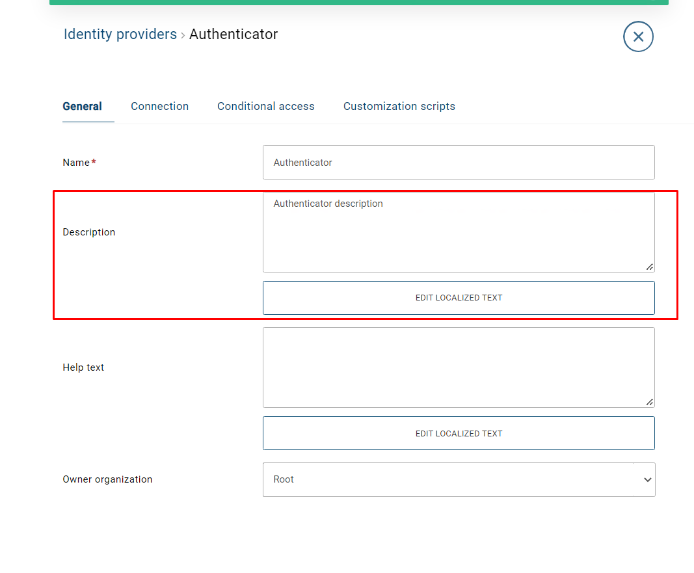This screenshot has height=573, width=694.
Task: Click the Owner organization label
Action: point(107,479)
